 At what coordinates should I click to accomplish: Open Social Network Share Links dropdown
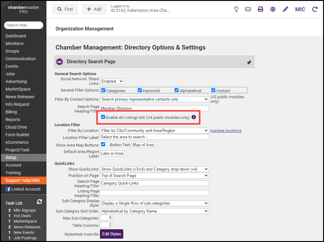point(112,81)
